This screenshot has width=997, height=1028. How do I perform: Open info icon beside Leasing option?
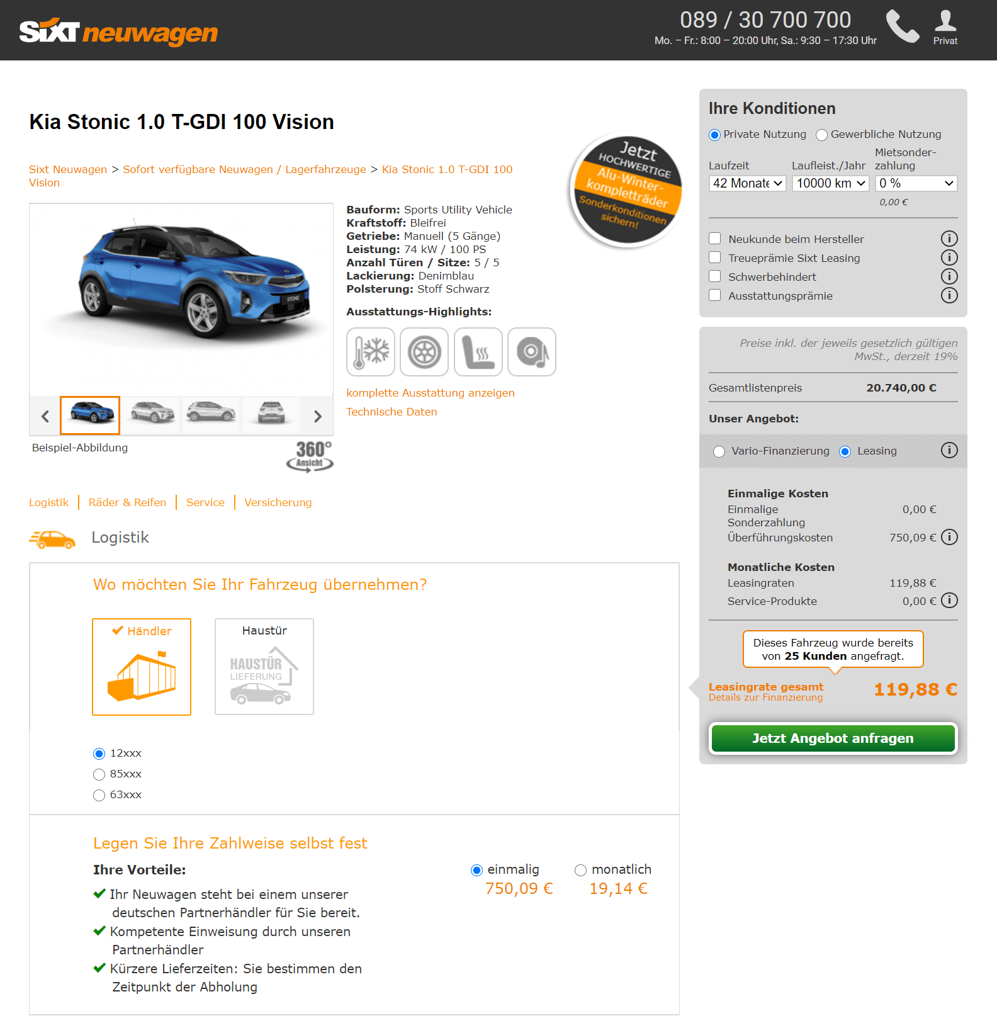coord(949,450)
